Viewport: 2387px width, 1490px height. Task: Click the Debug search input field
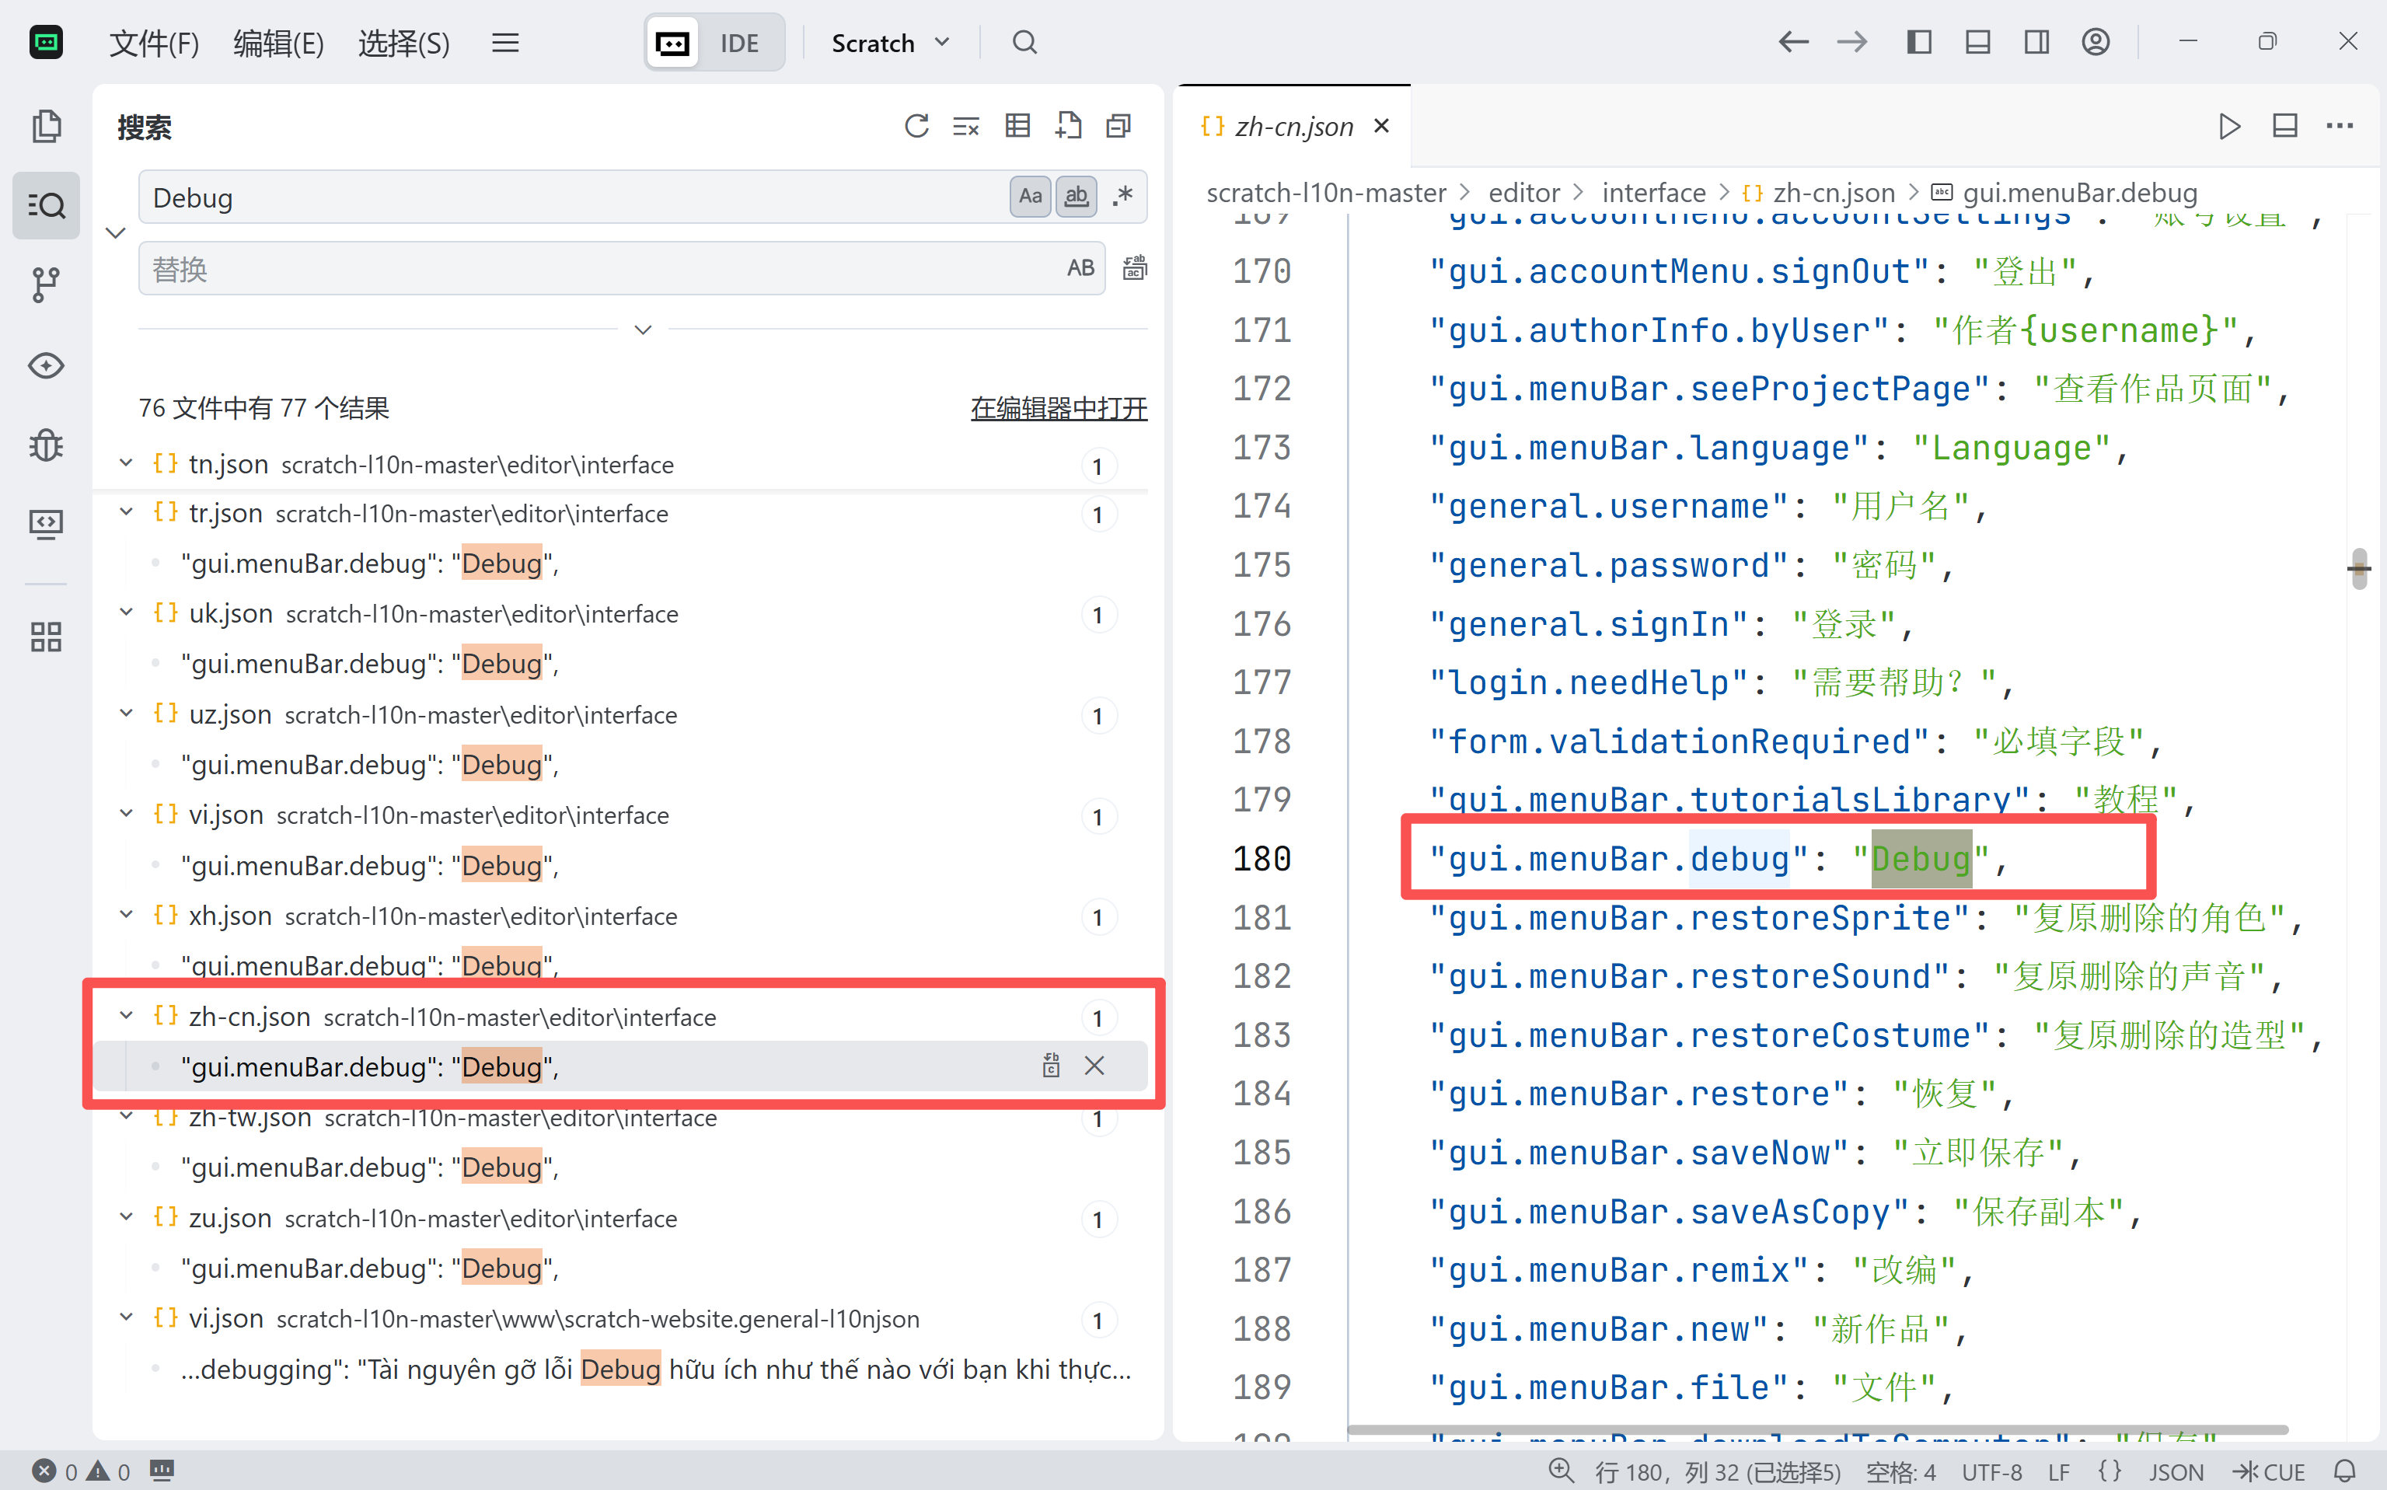571,197
